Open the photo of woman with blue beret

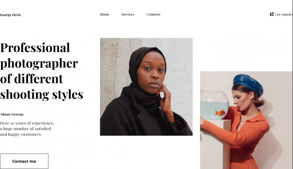(x=246, y=120)
